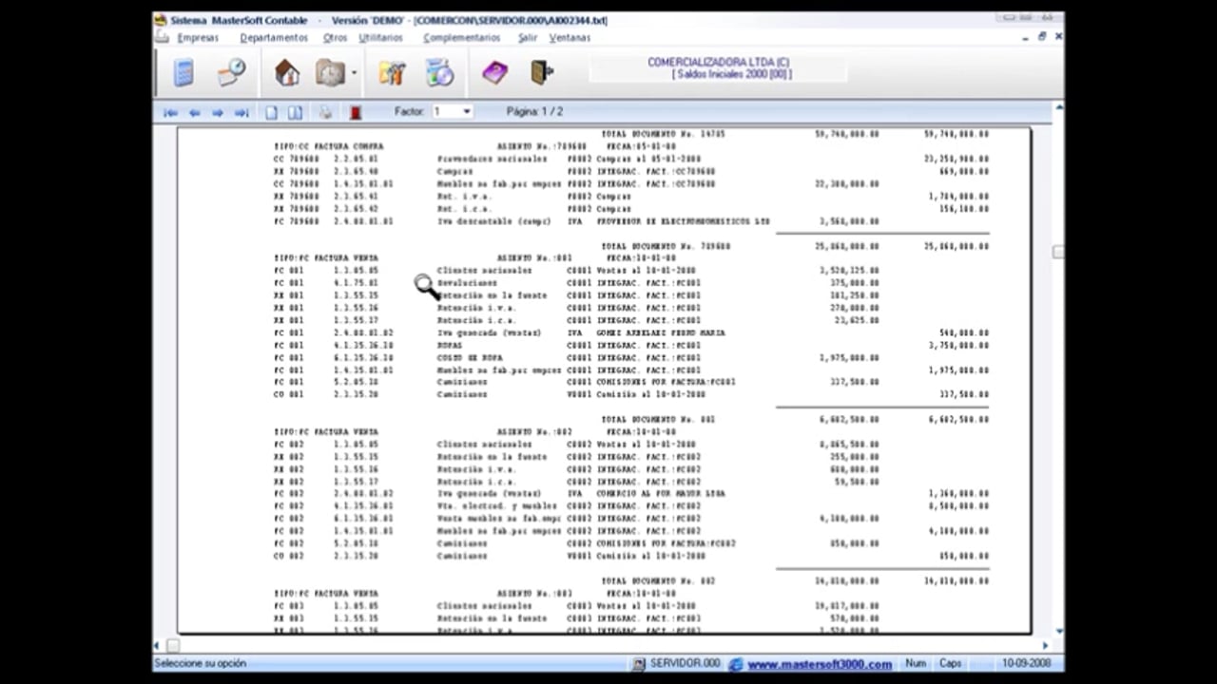
Task: Close the report preview with the red door icon
Action: point(355,112)
